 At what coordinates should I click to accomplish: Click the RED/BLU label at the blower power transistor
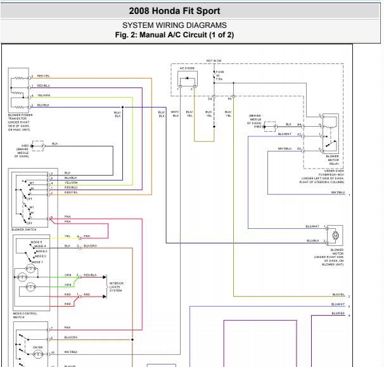43,86
